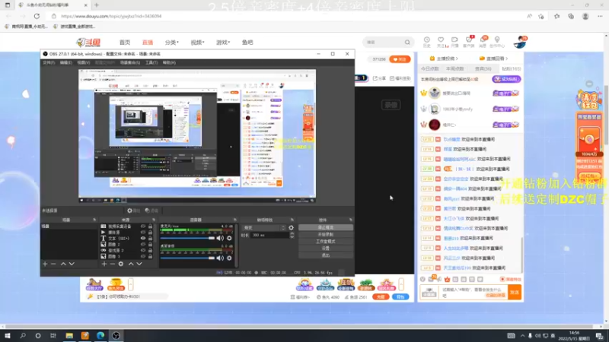Click 开始录制 button in OBS controls
Screen dimensions: 609x342
coord(326,235)
